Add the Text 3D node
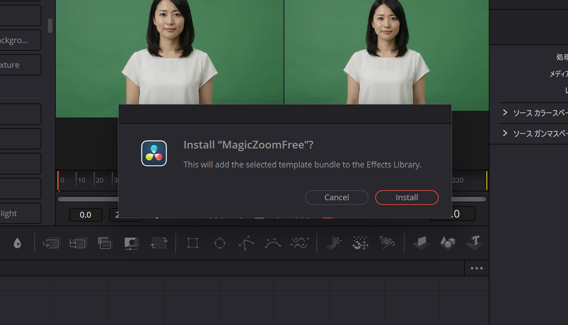 (x=474, y=243)
